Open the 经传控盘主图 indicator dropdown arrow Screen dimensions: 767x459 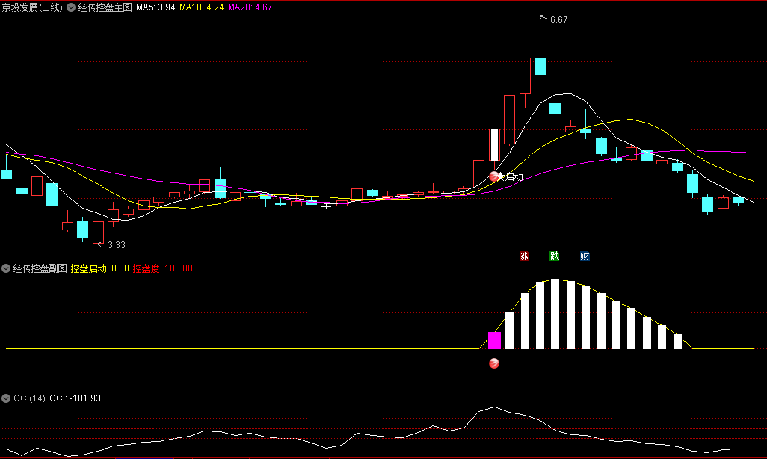71,7
